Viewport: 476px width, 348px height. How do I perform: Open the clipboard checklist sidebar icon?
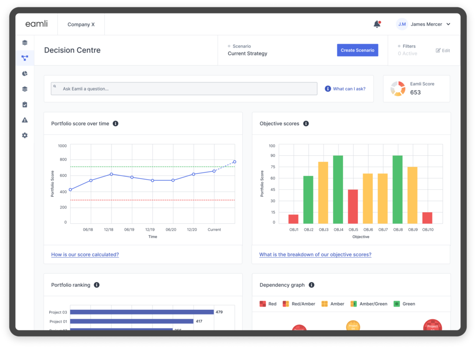coord(25,105)
